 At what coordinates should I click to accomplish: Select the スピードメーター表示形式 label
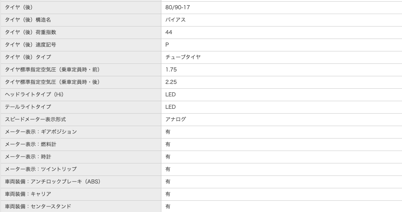pos(35,120)
